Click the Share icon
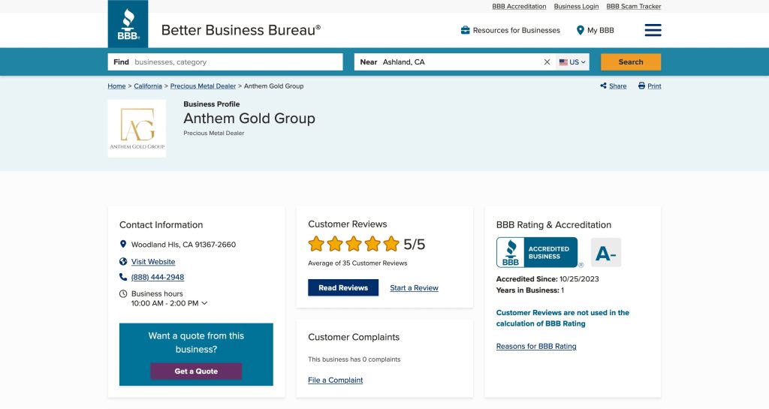Image resolution: width=769 pixels, height=409 pixels. coord(604,86)
